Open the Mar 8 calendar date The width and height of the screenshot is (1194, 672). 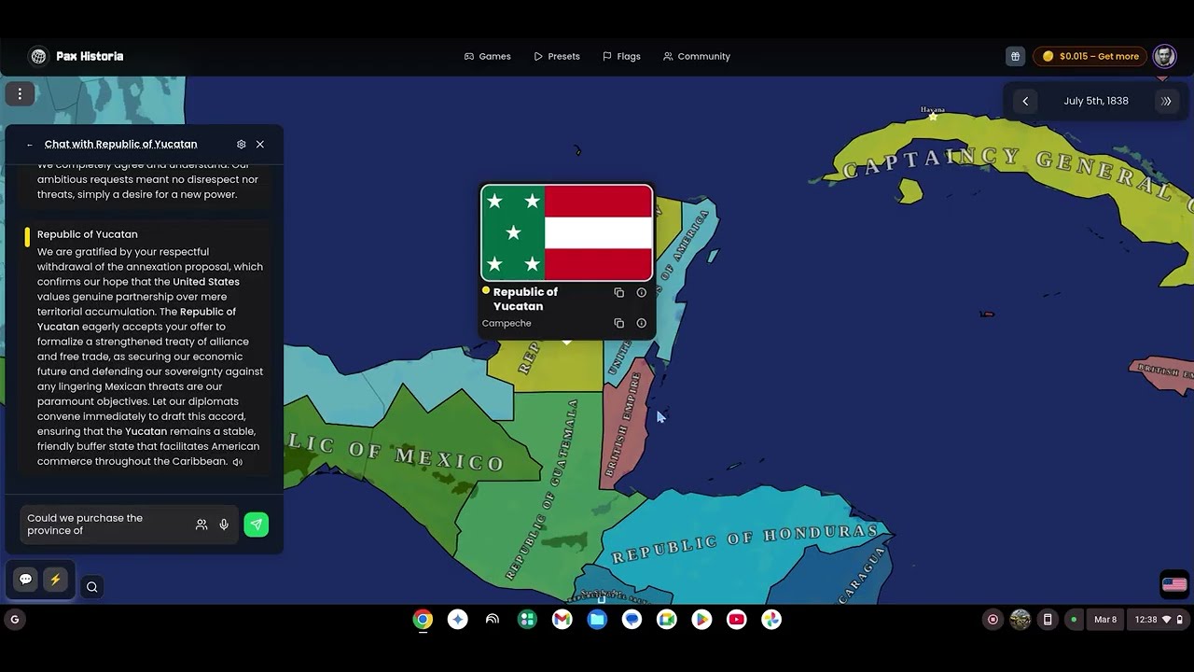[x=1105, y=619]
